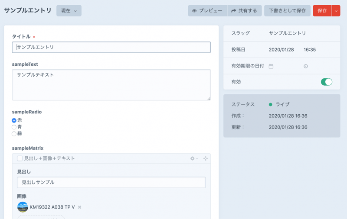Viewport: 347px width, 219px height.
Task: Click the green ライブ status dot
Action: tap(271, 104)
